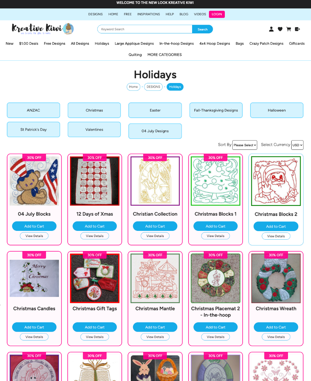The width and height of the screenshot is (311, 381).
Task: Expand MORE CATEGORIES menu
Action: [x=164, y=55]
